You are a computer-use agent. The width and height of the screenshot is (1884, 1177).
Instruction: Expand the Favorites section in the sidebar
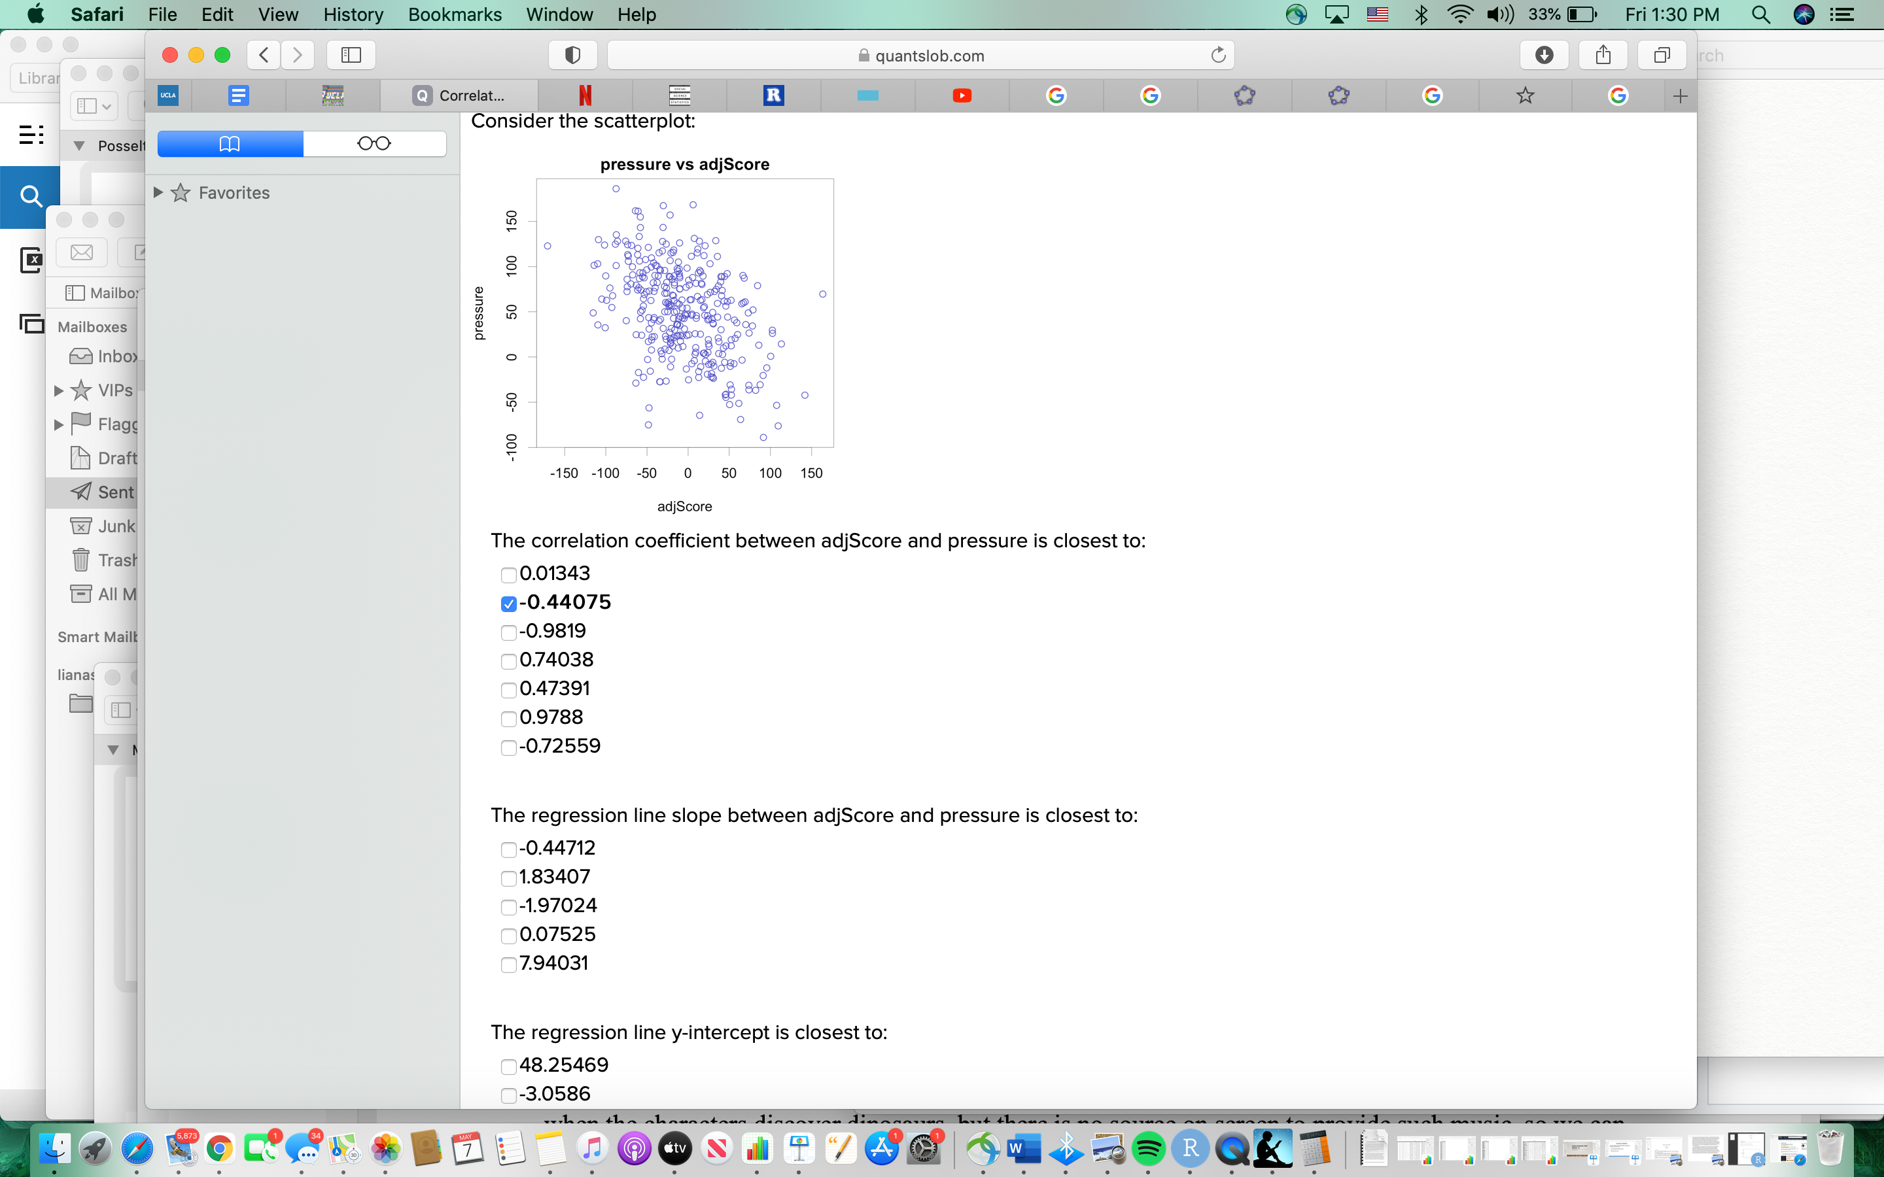click(160, 192)
